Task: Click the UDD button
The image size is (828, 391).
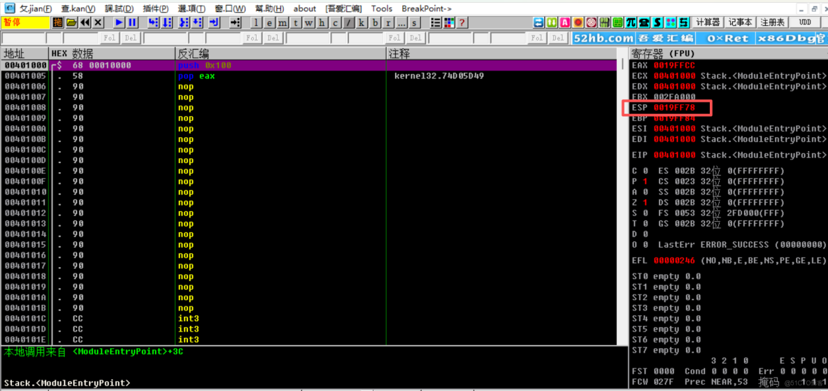Action: [x=805, y=22]
